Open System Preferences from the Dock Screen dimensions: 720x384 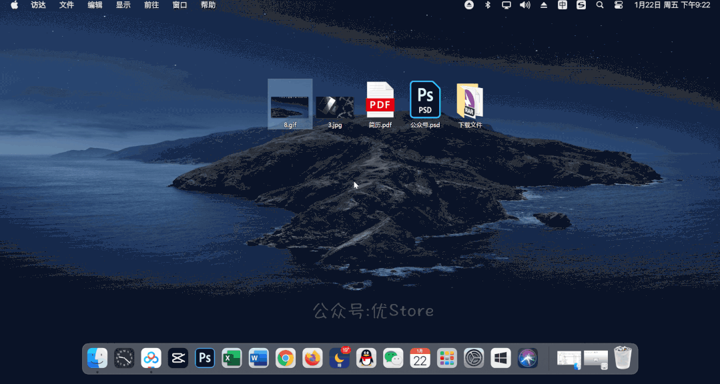coord(474,358)
